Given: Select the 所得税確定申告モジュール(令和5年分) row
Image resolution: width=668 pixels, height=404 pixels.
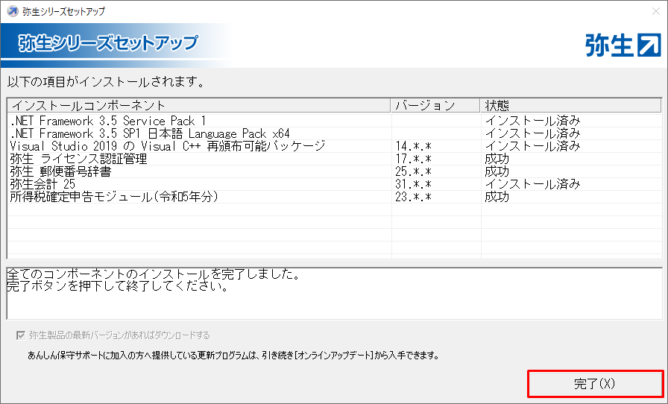Looking at the screenshot, I should tap(335, 197).
